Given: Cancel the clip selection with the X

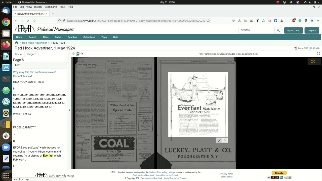Looking at the screenshot, I should click(225, 141).
